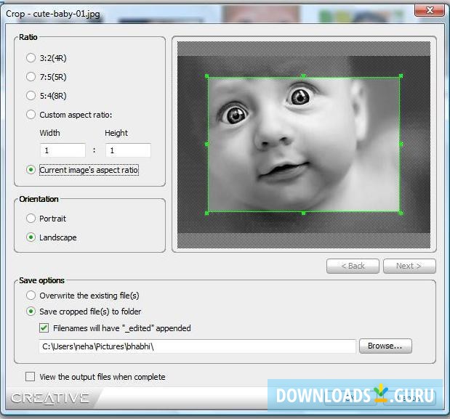Choose the 7:5(5R) ratio
Screen dimensions: 450x419
(x=31, y=76)
